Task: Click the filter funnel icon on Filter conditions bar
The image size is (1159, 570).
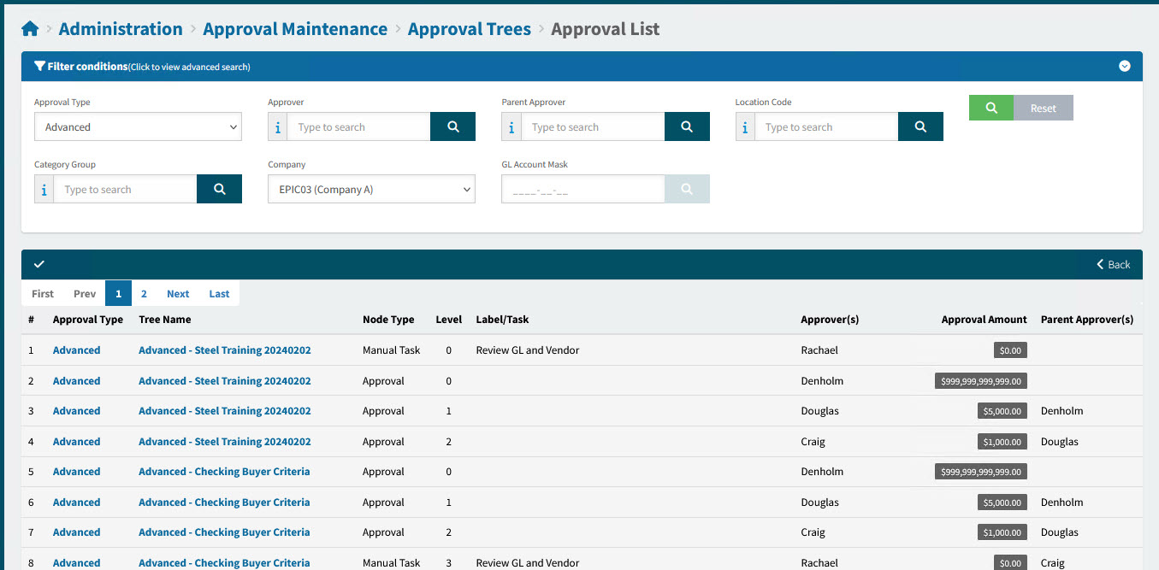Action: (38, 66)
